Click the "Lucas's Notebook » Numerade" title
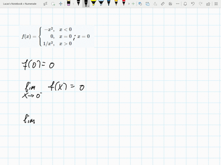Screen dimensions: 221x165 coord(20,4)
